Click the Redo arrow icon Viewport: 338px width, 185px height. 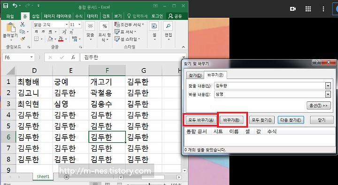27,6
